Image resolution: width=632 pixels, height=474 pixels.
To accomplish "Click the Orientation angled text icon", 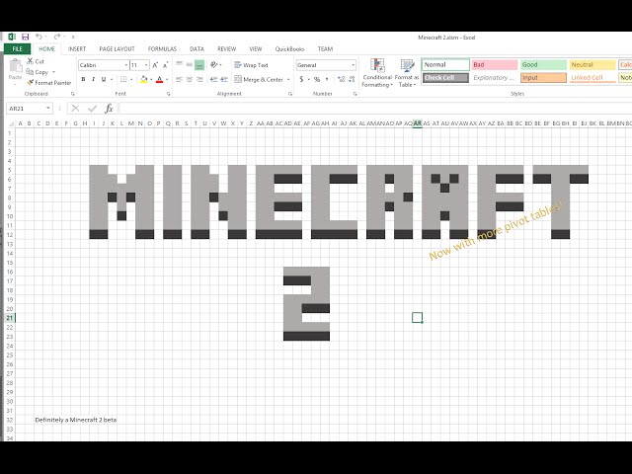I will click(x=214, y=64).
